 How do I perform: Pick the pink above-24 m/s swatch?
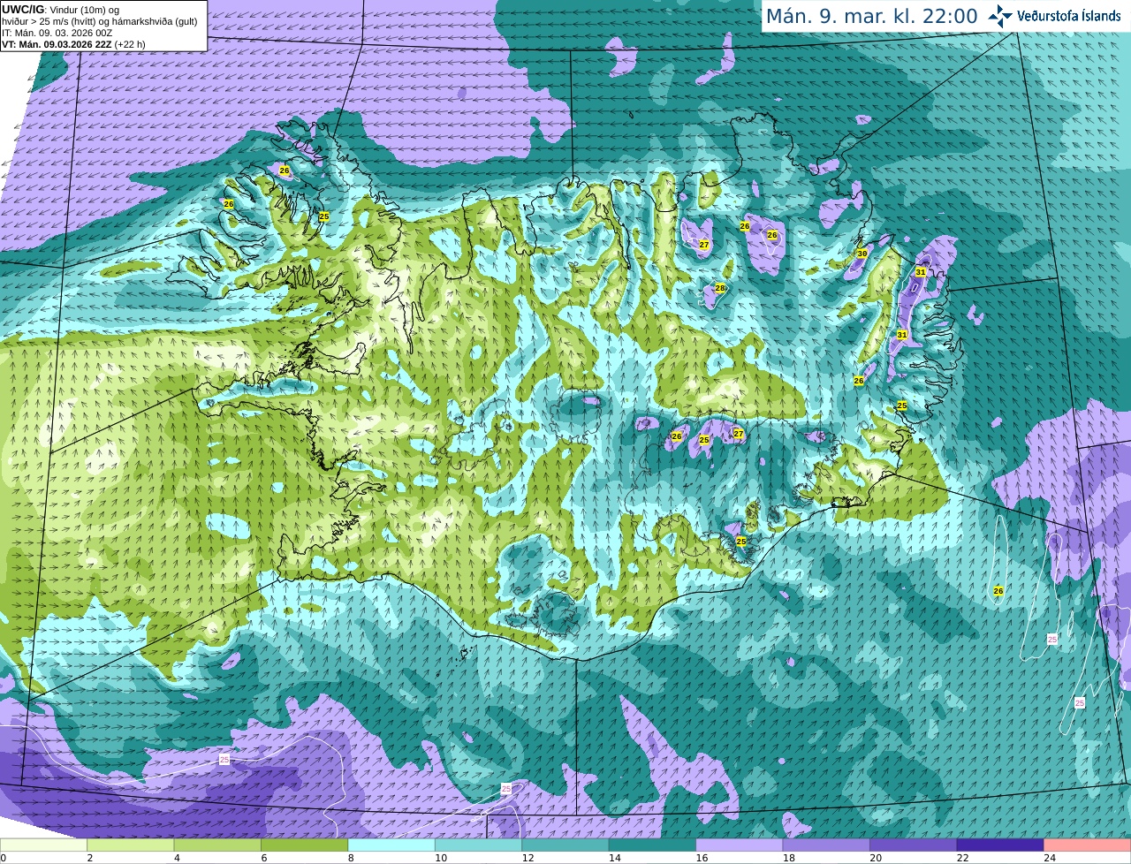click(x=1088, y=845)
